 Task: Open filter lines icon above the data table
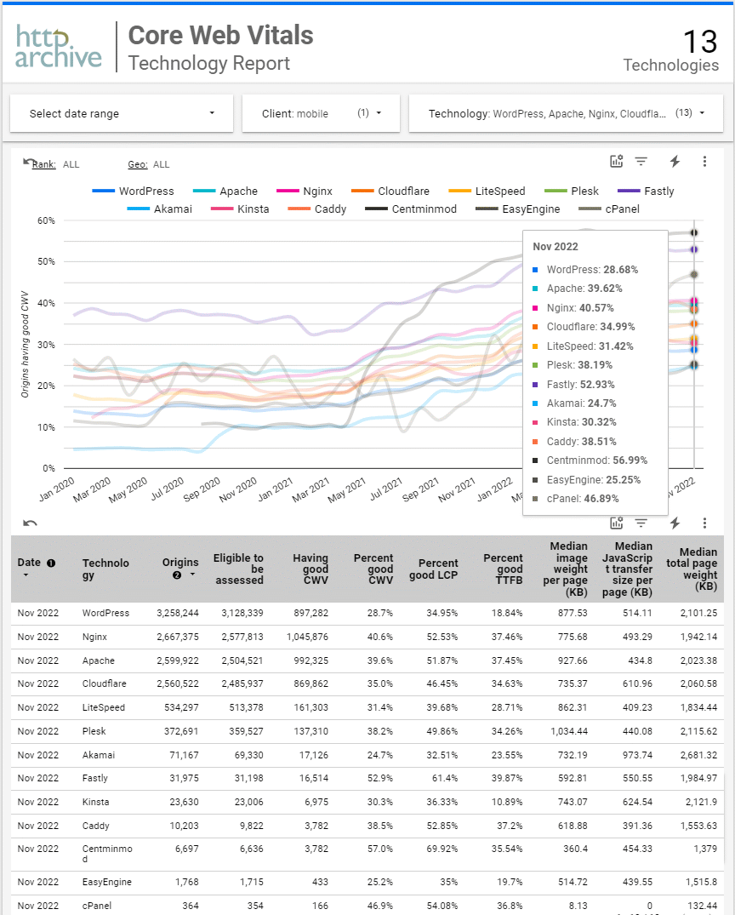(x=641, y=523)
